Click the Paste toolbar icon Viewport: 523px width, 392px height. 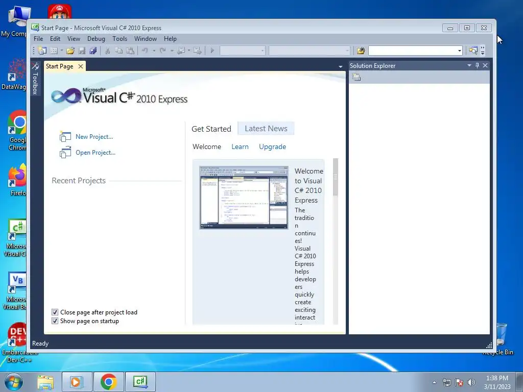click(x=130, y=51)
